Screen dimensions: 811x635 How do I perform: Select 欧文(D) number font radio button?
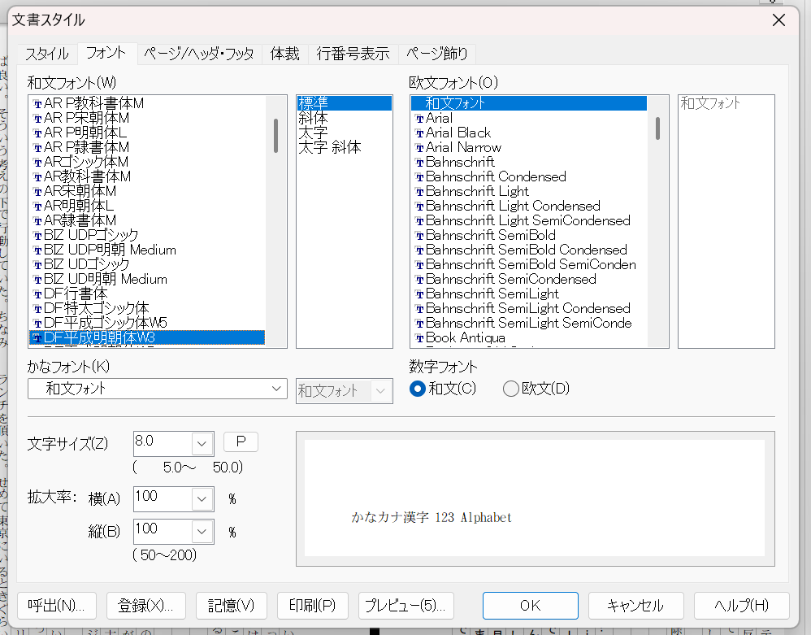click(511, 389)
